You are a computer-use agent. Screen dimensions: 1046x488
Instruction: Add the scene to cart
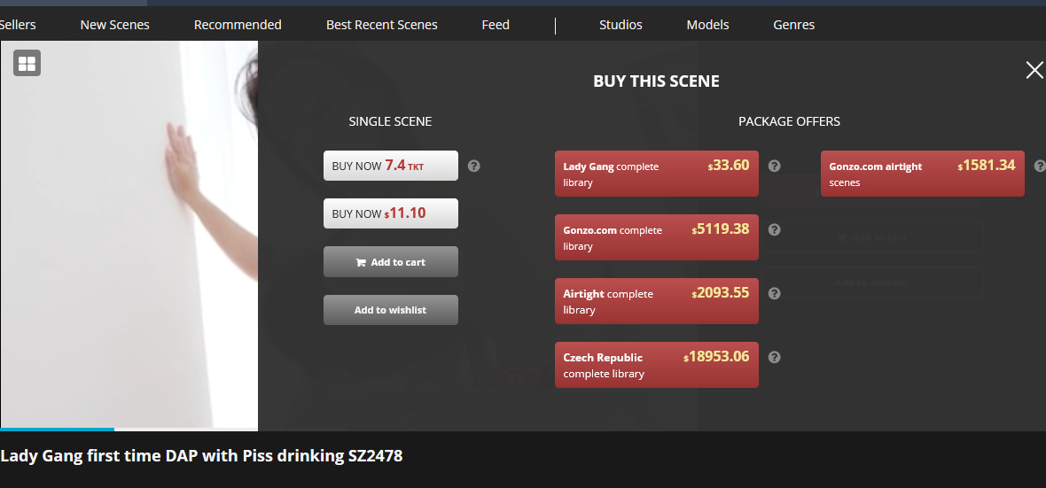[390, 262]
